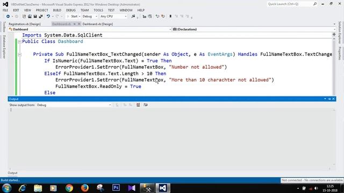The height and width of the screenshot is (193, 344).
Task: Open the Dashboard class selector dropdown
Action: 170,29
